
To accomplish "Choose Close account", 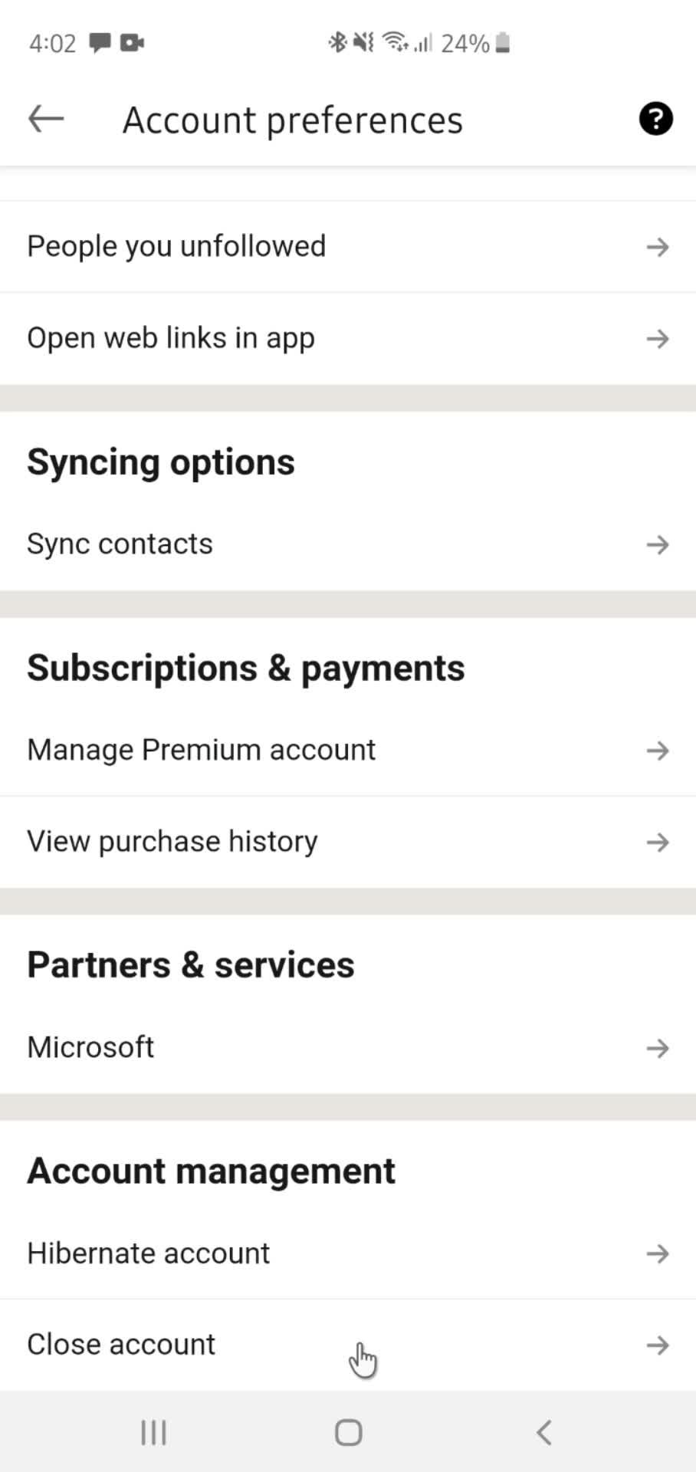I will [348, 1345].
